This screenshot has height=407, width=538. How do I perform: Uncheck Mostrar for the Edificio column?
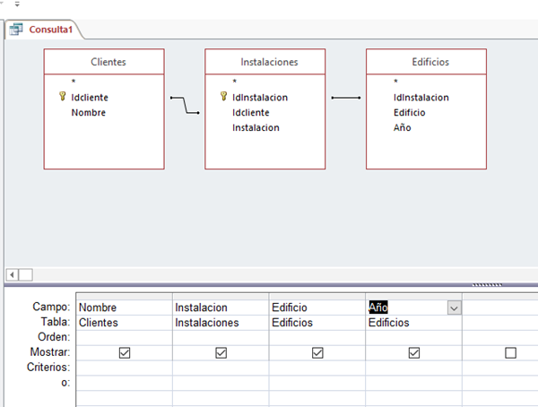(x=317, y=353)
